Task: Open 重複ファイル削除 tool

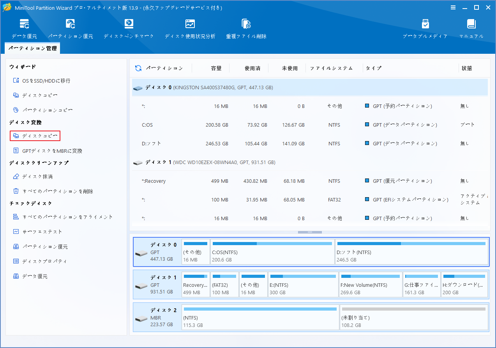Action: tap(246, 28)
